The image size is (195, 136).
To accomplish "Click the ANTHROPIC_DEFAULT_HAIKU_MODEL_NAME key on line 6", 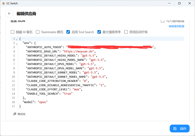I will pyautogui.click(x=56, y=60).
